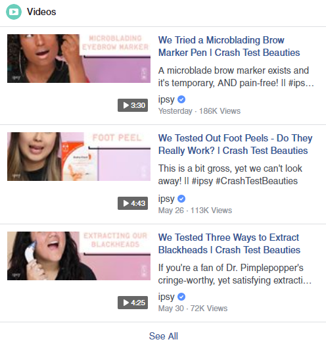Screen dimensions: 326x348
Task: Click verified badge beside ipsy on blackheads video
Action: tap(181, 297)
